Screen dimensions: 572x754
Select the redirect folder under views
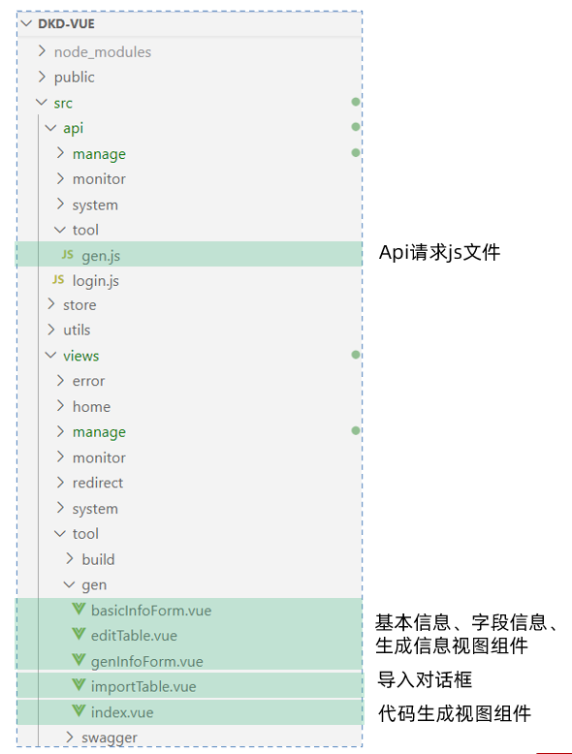(98, 483)
